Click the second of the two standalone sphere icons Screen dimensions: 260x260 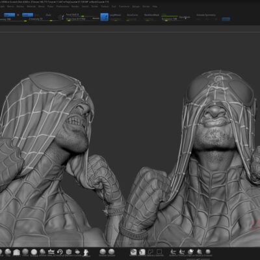pos(111,252)
